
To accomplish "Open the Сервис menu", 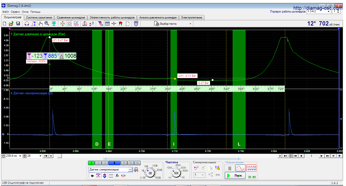I will [15, 12].
